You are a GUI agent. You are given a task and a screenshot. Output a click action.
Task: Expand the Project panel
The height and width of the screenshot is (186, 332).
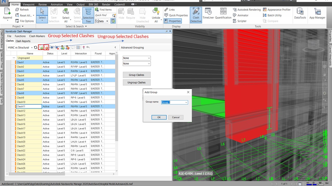[18, 26]
